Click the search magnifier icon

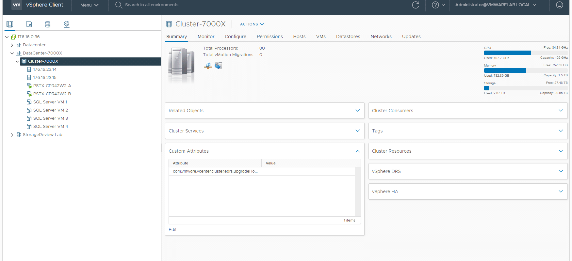pyautogui.click(x=119, y=5)
